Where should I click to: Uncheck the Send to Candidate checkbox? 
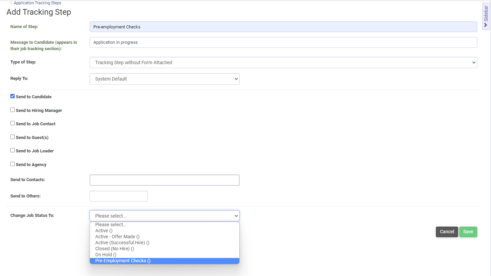(13, 96)
